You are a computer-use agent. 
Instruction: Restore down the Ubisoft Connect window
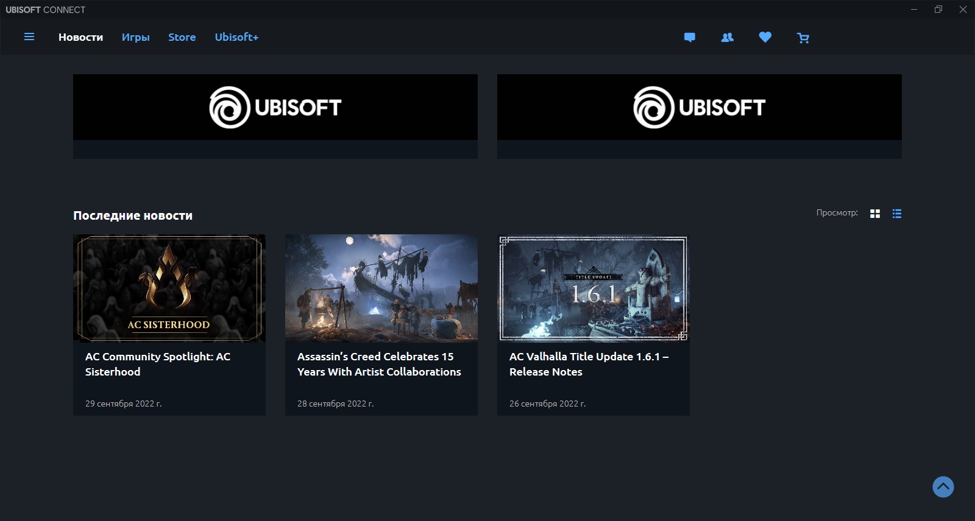[938, 9]
